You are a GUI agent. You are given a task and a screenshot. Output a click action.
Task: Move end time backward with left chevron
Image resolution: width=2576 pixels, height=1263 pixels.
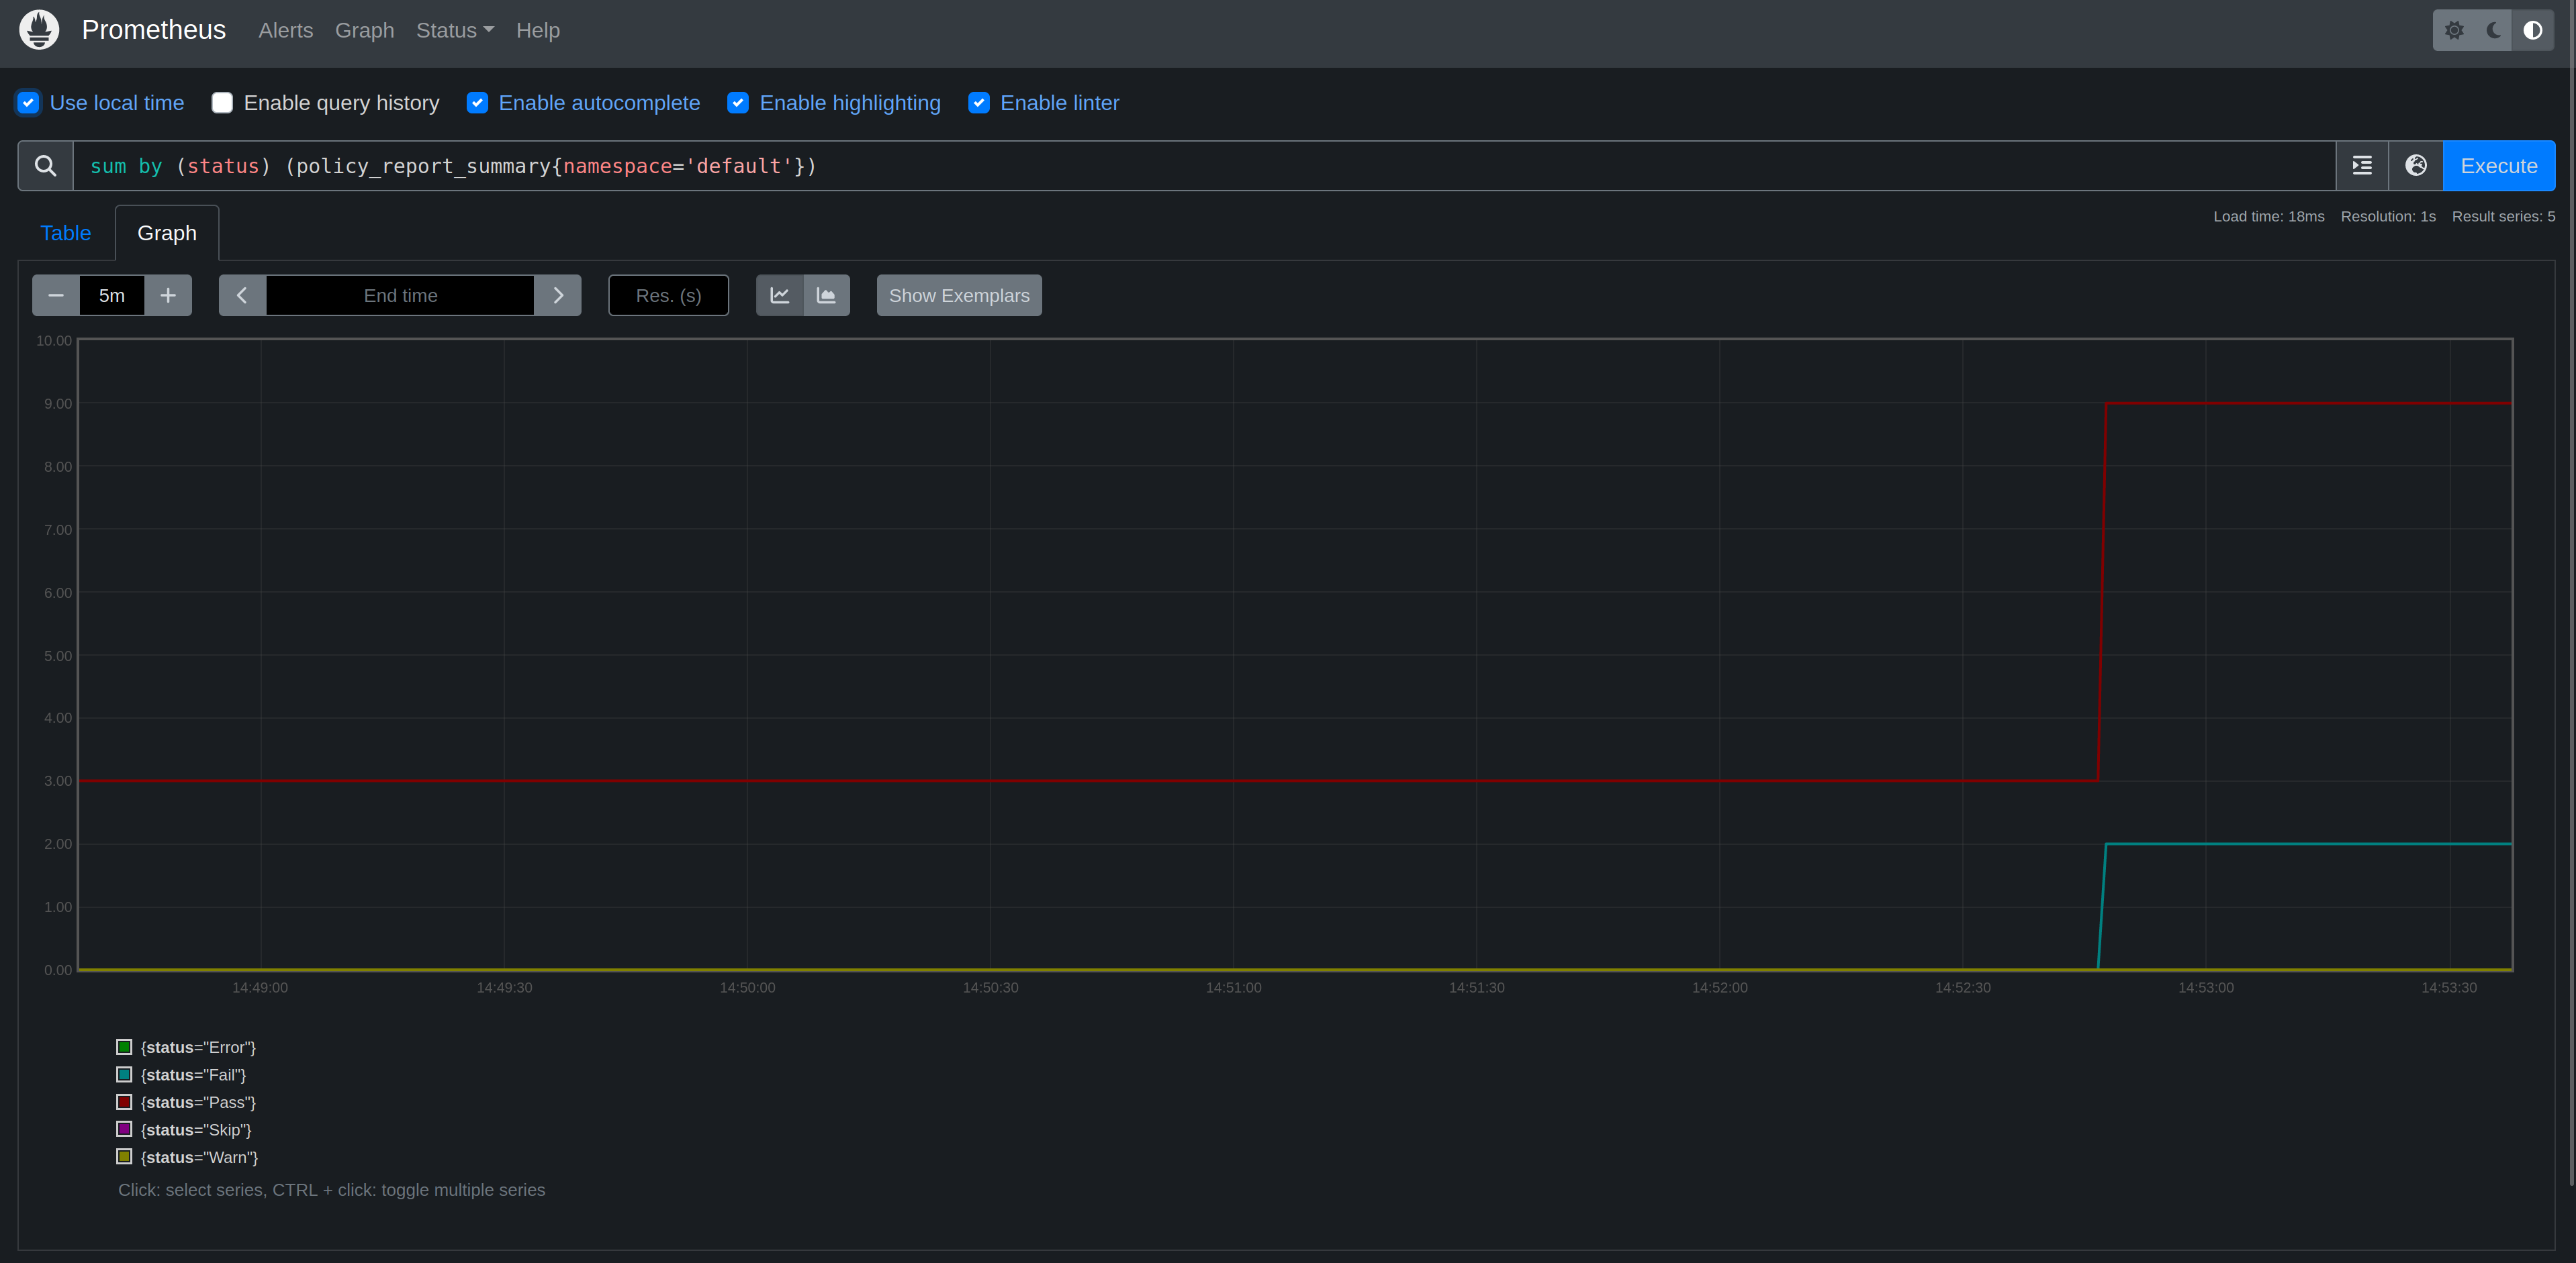click(x=242, y=296)
